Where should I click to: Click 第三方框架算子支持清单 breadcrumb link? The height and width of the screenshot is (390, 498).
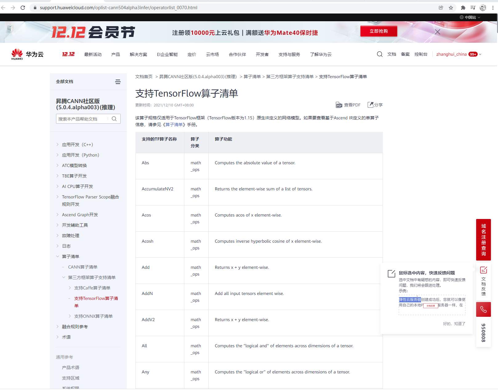coord(290,77)
